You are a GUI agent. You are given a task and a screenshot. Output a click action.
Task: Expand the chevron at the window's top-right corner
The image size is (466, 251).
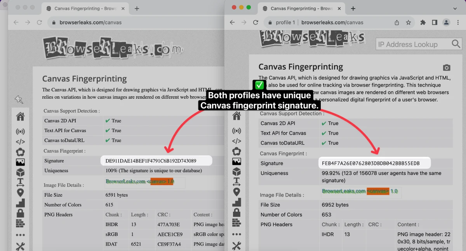(x=455, y=8)
